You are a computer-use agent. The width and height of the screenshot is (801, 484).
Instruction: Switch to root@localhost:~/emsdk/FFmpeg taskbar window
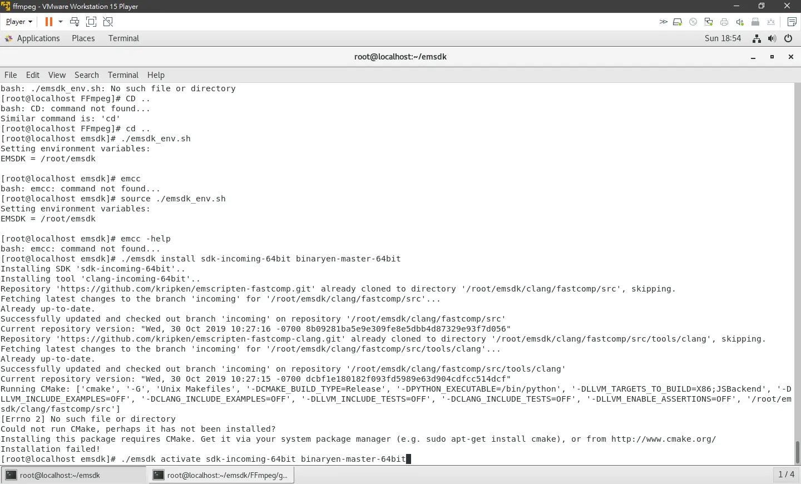(221, 475)
